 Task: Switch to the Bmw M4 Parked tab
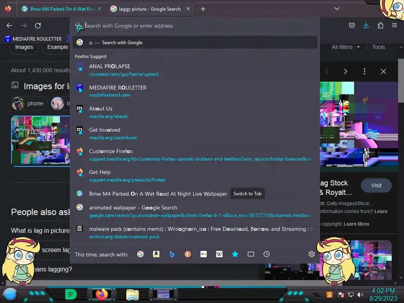point(62,9)
